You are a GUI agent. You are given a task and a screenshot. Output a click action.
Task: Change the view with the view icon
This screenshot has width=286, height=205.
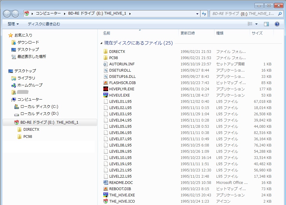click(250, 24)
